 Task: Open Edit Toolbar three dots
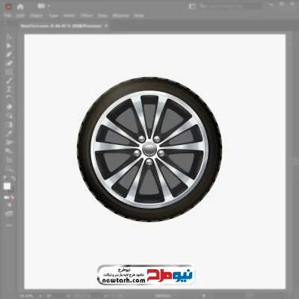pyautogui.click(x=9, y=226)
